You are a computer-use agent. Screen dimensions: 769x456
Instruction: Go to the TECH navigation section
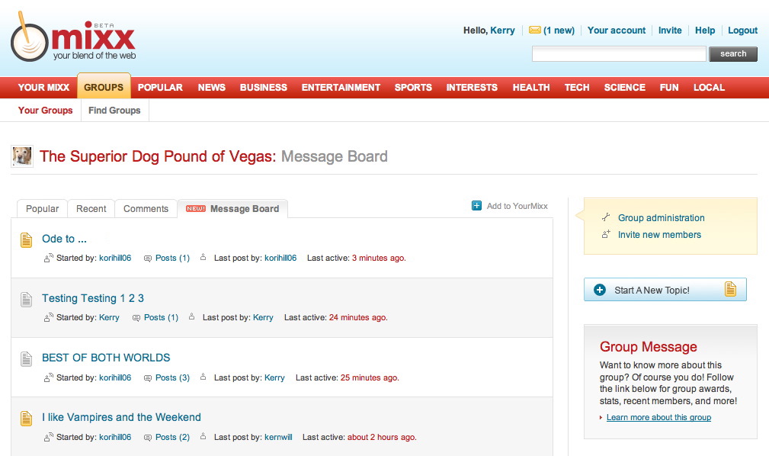click(577, 88)
